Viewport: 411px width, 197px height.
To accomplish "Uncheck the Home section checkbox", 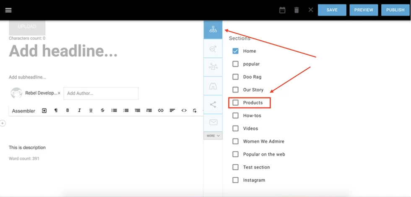I will [235, 51].
